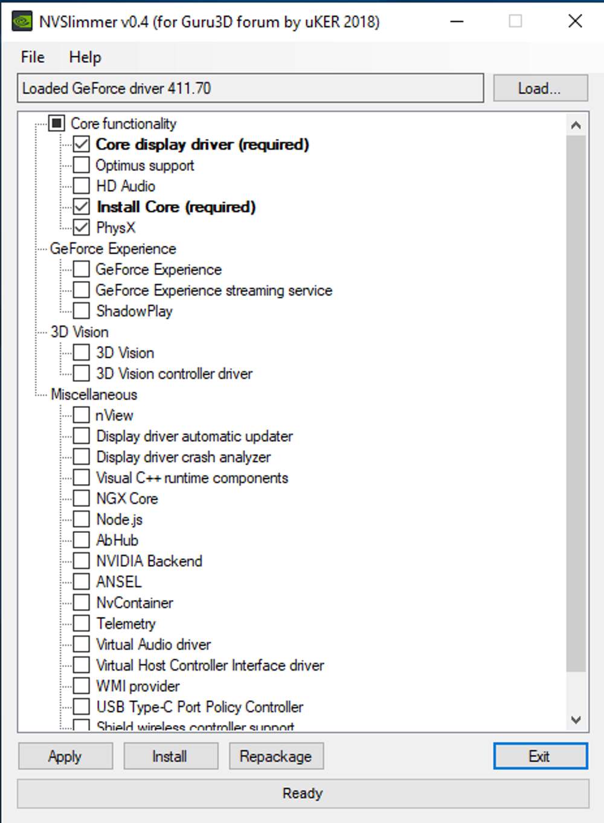Tick the checkbox beside the 3D Vision component
Screen dimensions: 604x823
(x=82, y=353)
